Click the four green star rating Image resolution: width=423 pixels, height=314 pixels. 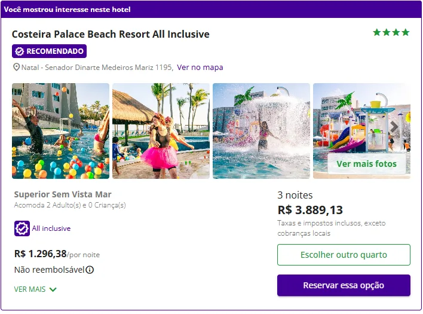click(x=391, y=33)
